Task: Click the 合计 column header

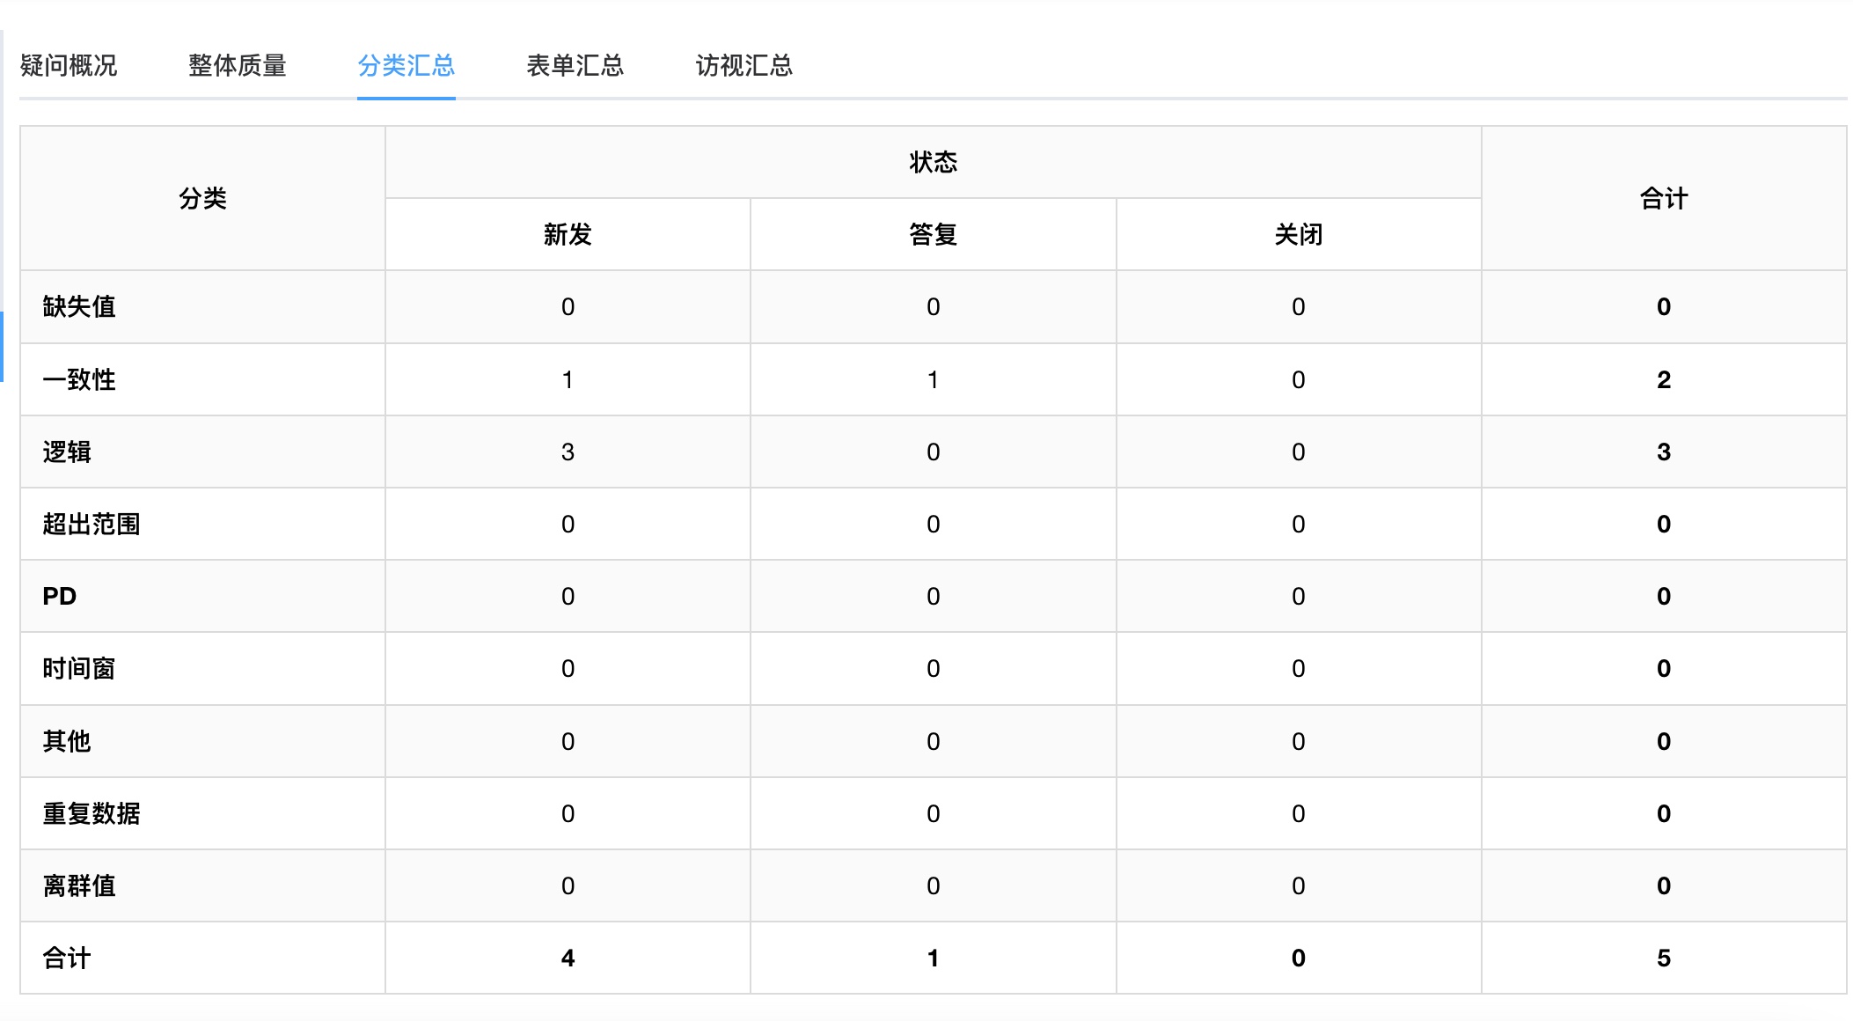Action: 1664,198
